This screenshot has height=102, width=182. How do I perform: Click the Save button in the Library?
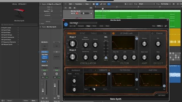point(34,101)
